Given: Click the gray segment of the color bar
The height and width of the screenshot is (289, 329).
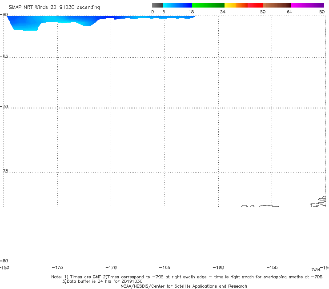Looking at the screenshot, I should point(157,5).
